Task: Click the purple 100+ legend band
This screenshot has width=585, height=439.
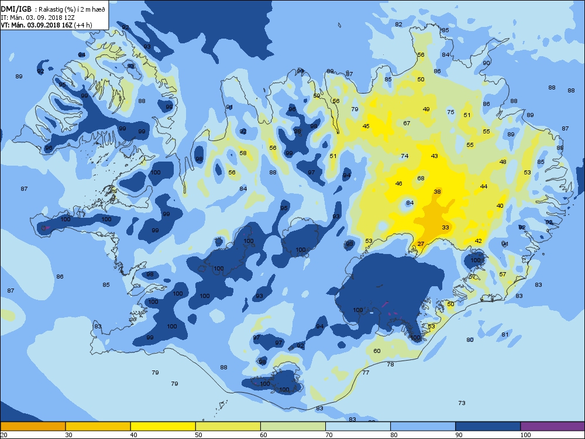Action: click(553, 426)
